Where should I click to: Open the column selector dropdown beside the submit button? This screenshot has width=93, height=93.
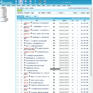pyautogui.click(x=24, y=13)
